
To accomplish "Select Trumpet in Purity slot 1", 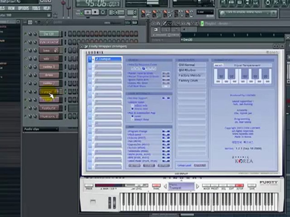I will [x=108, y=59].
